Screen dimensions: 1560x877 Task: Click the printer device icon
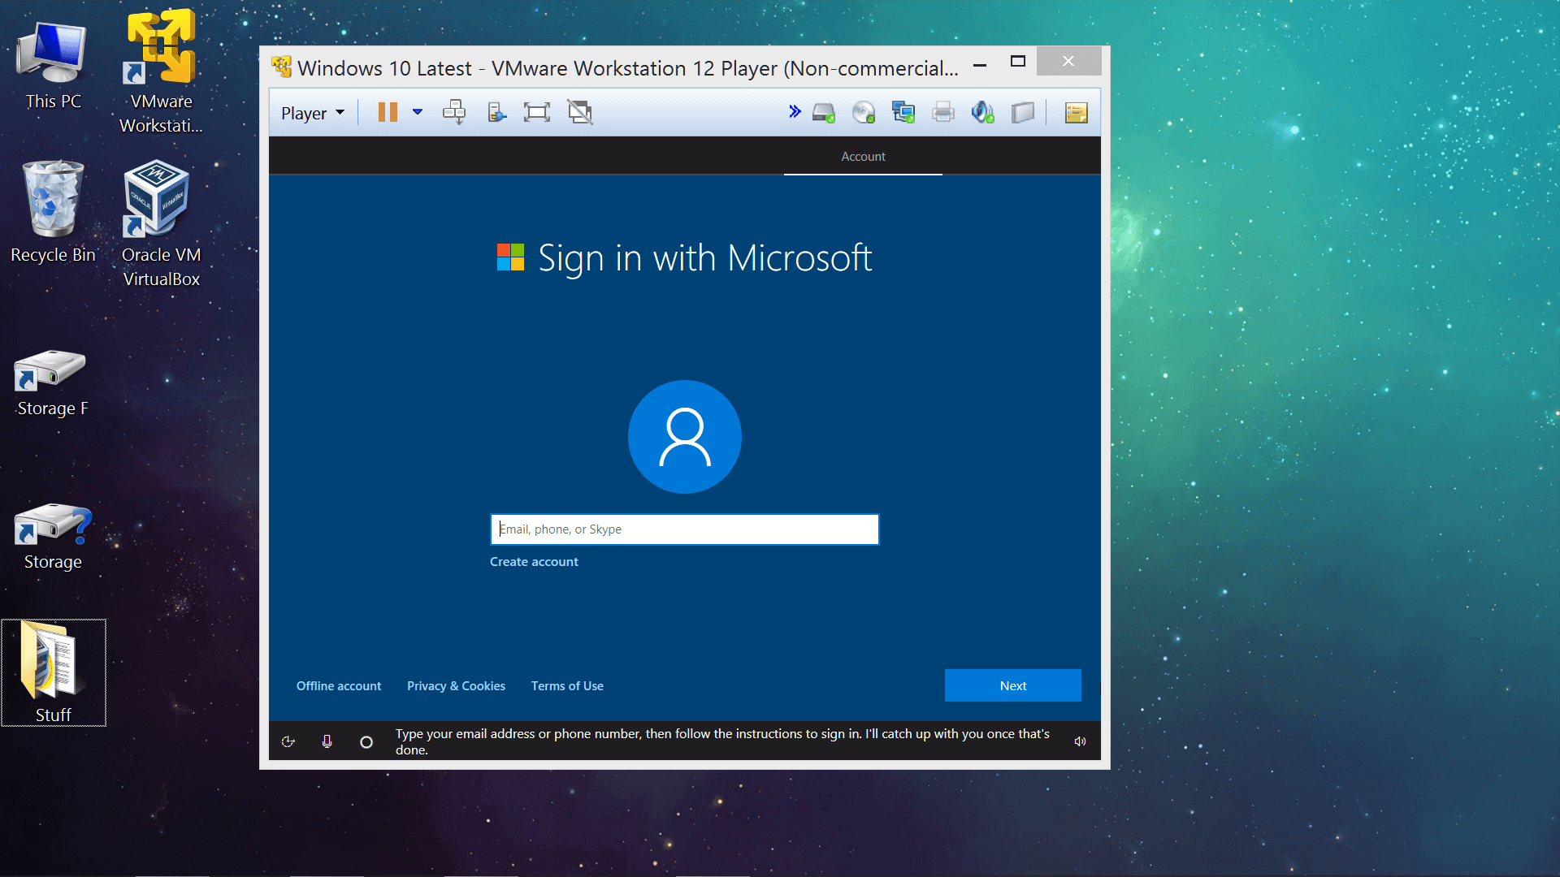click(942, 112)
